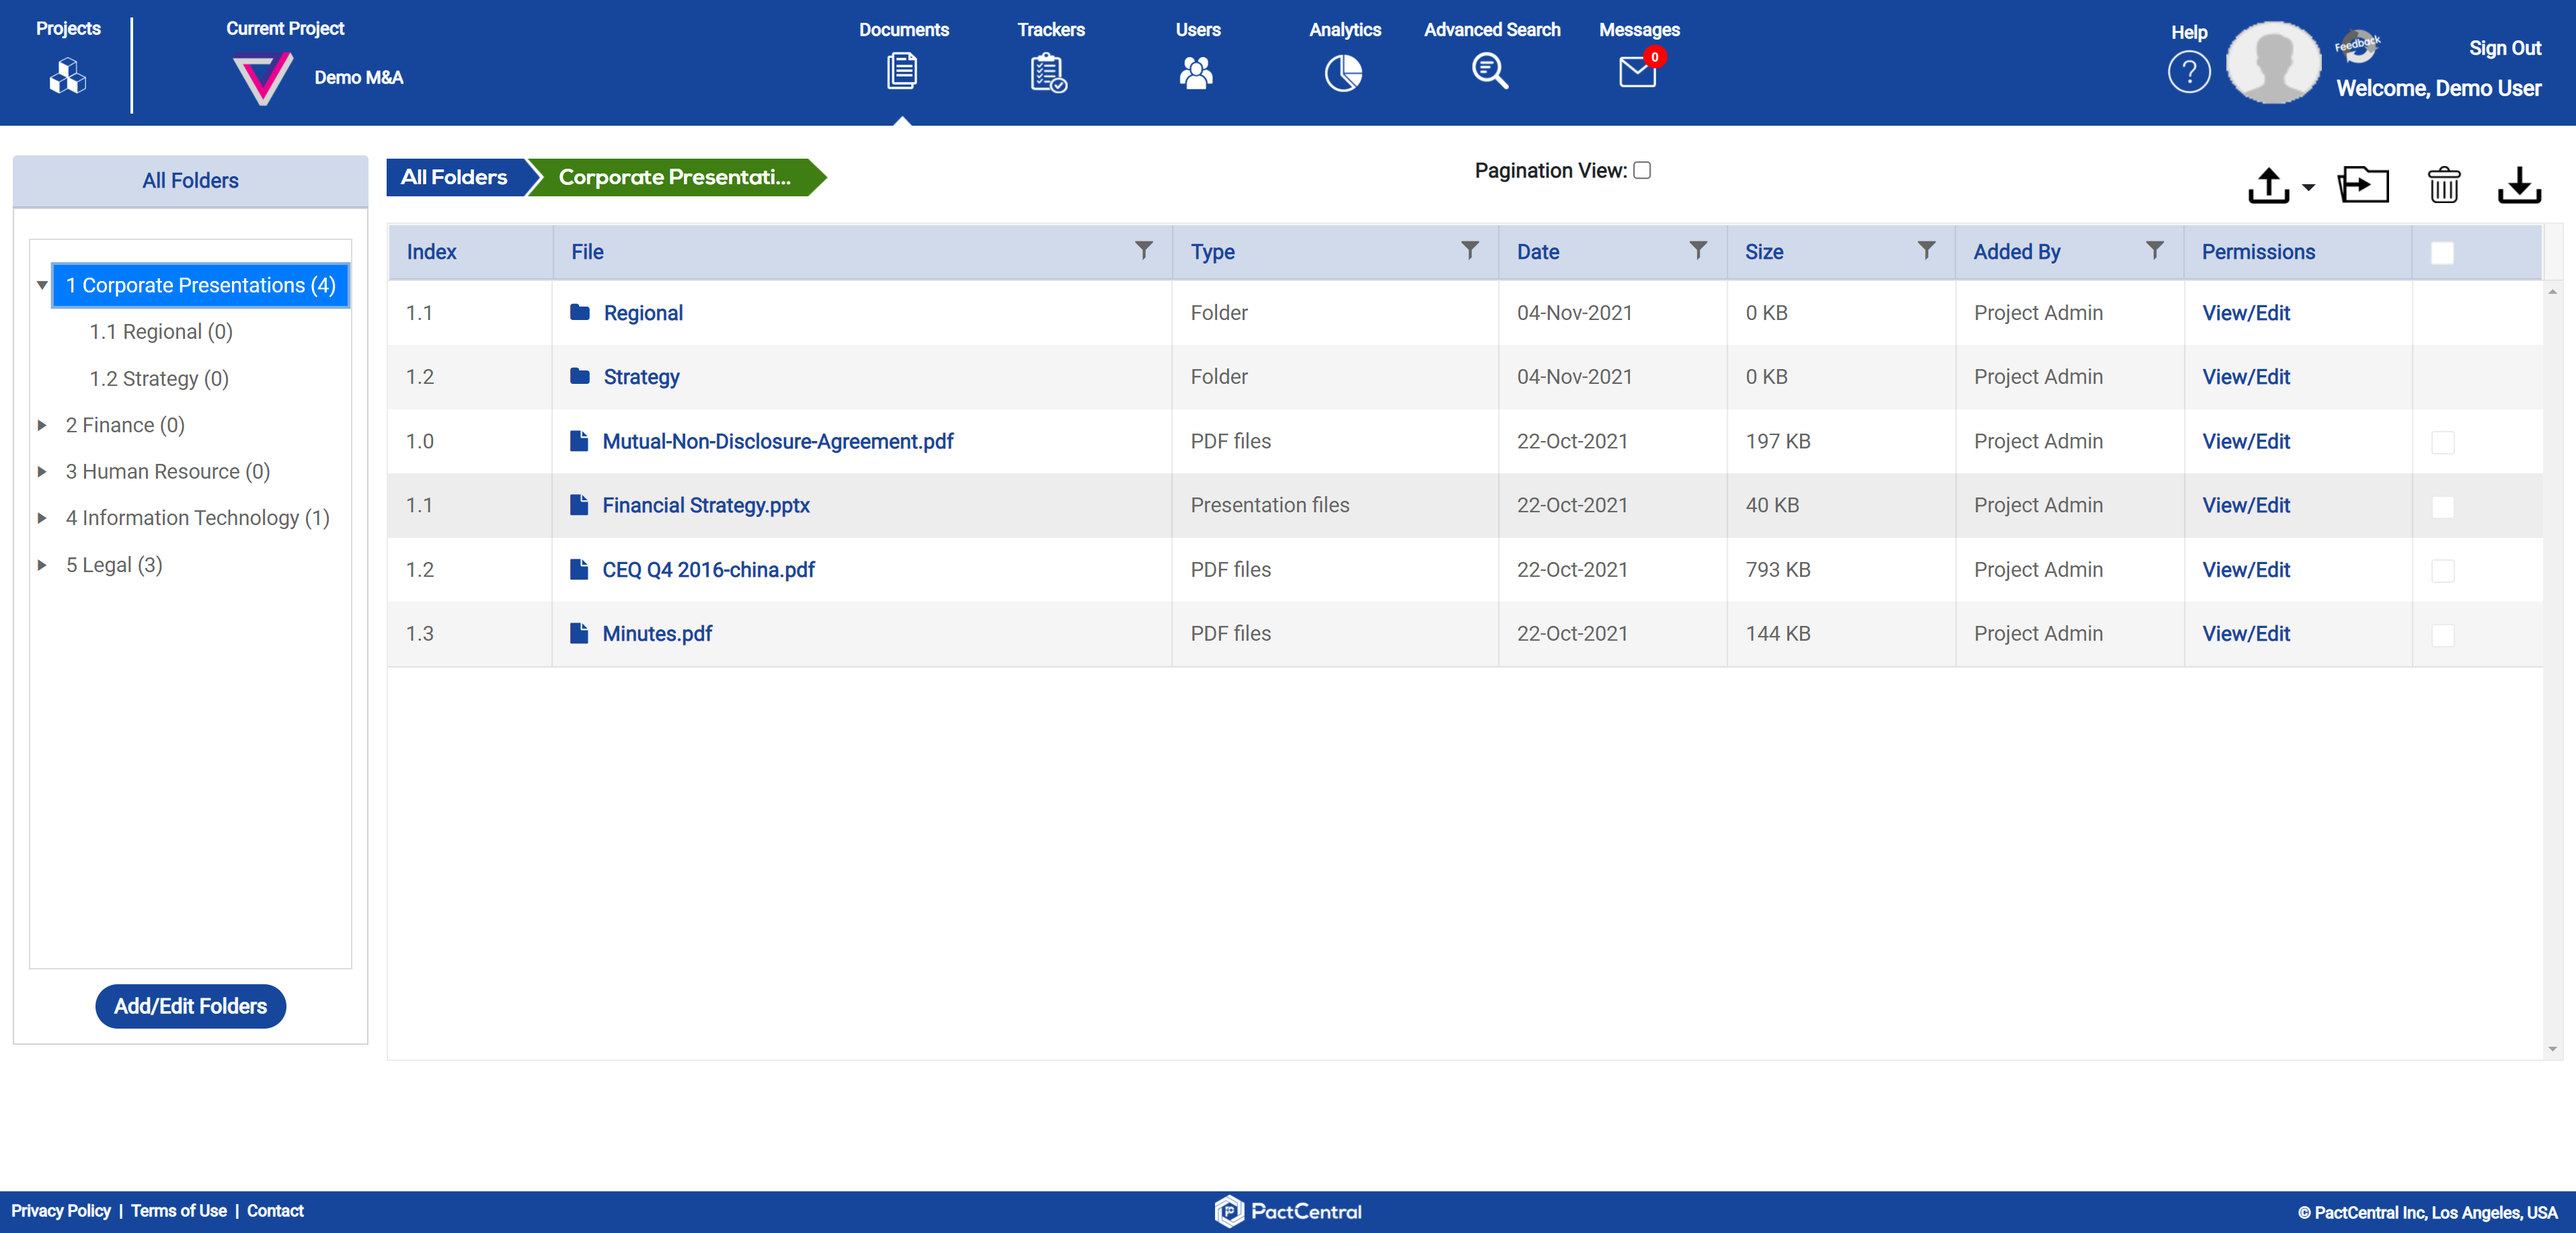
Task: Check the Minutes.pdf row checkbox
Action: click(x=2442, y=635)
